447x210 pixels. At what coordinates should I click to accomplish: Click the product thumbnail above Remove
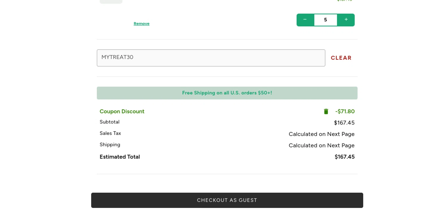[111, 1]
